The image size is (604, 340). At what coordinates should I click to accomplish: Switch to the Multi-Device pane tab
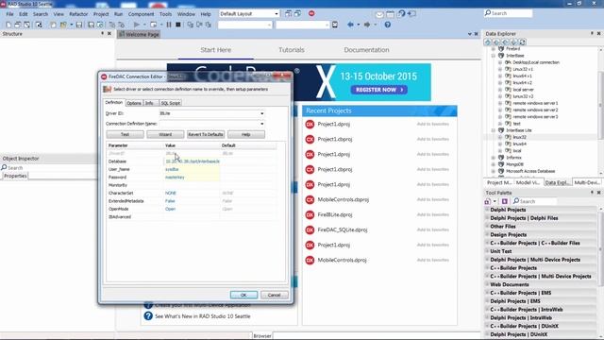587,182
